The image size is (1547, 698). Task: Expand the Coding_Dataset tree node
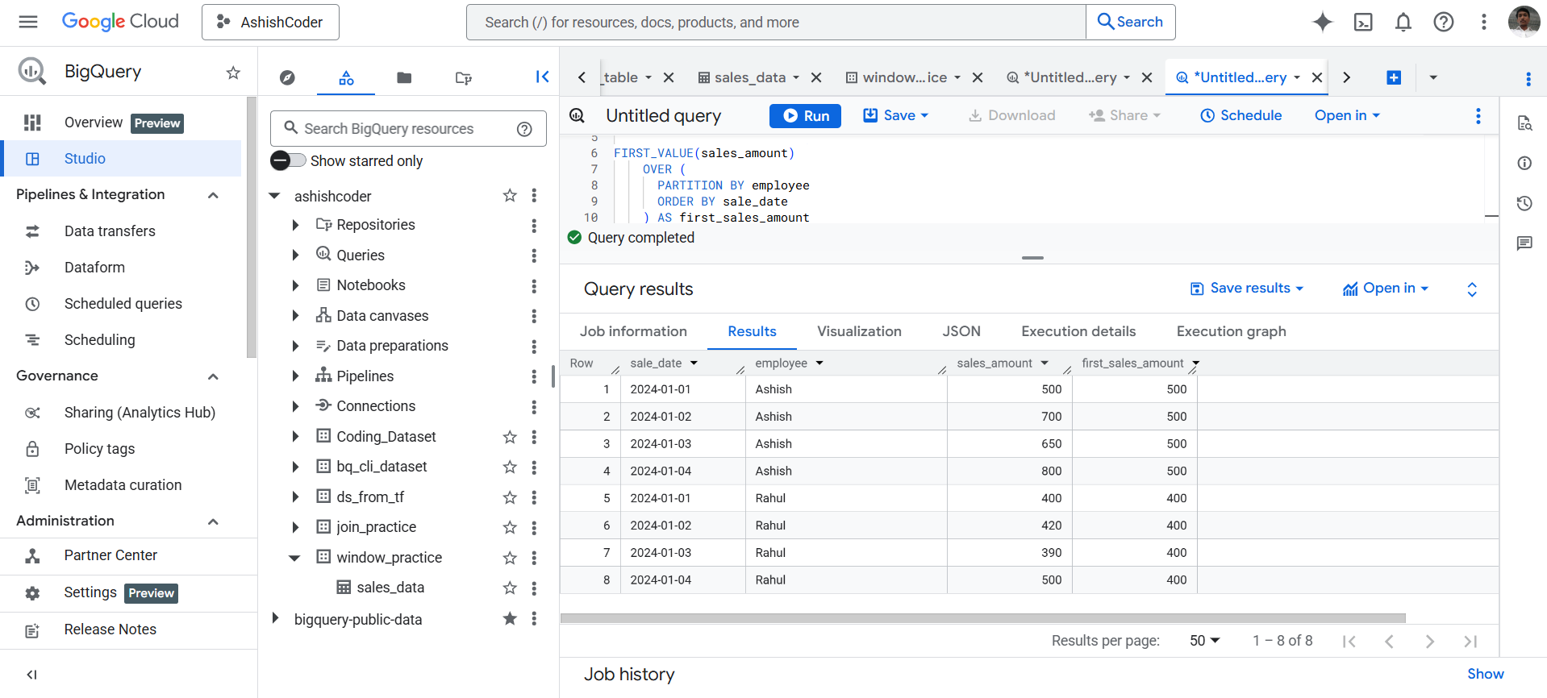click(295, 437)
